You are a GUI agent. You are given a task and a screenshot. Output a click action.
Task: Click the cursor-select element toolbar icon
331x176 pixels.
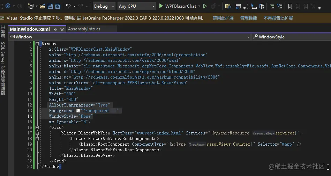coord(254,6)
